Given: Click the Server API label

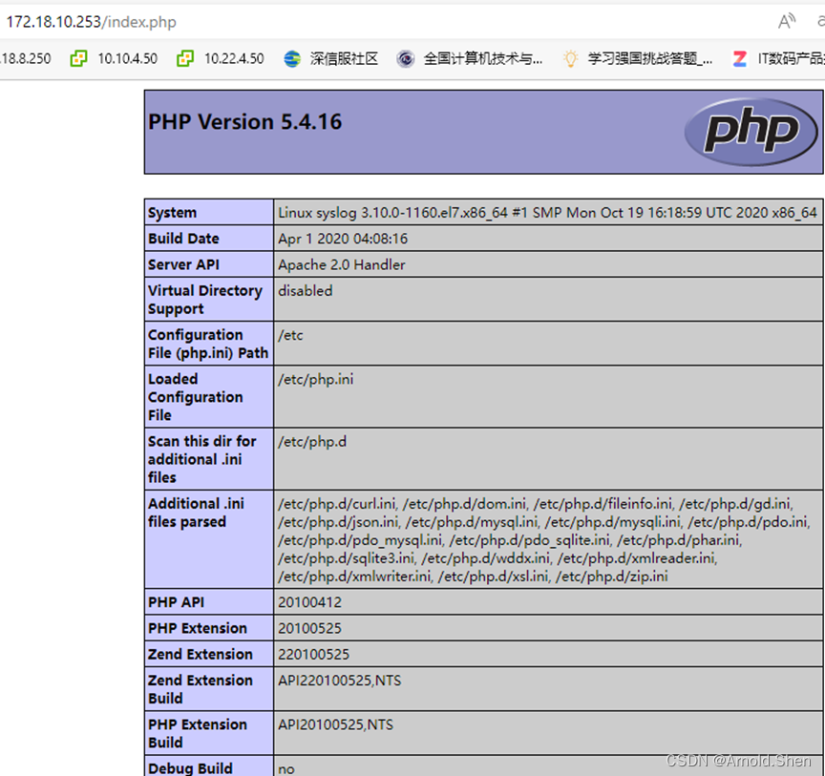Looking at the screenshot, I should click(x=183, y=264).
